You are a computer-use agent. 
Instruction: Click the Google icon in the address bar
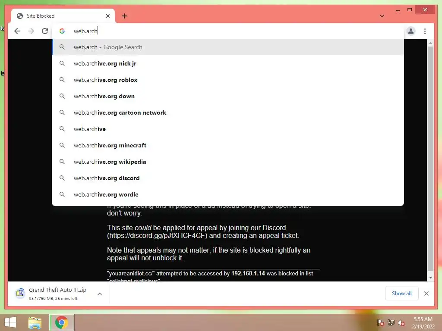(62, 31)
